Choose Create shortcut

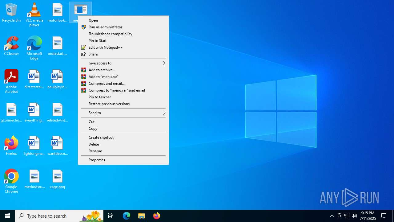click(123, 138)
